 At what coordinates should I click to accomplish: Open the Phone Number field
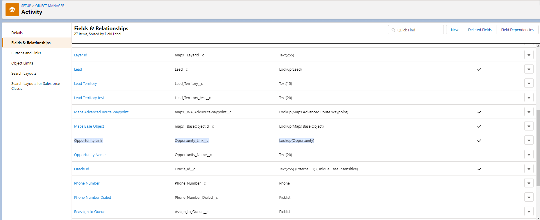[87, 183]
